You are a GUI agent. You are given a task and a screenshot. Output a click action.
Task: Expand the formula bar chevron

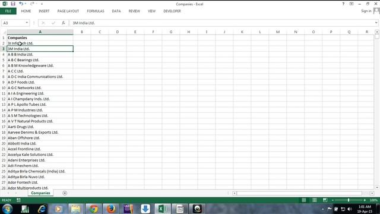[x=376, y=23]
